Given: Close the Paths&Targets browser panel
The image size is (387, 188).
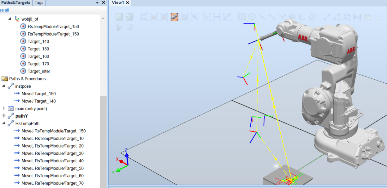Looking at the screenshot, I should point(103,2).
